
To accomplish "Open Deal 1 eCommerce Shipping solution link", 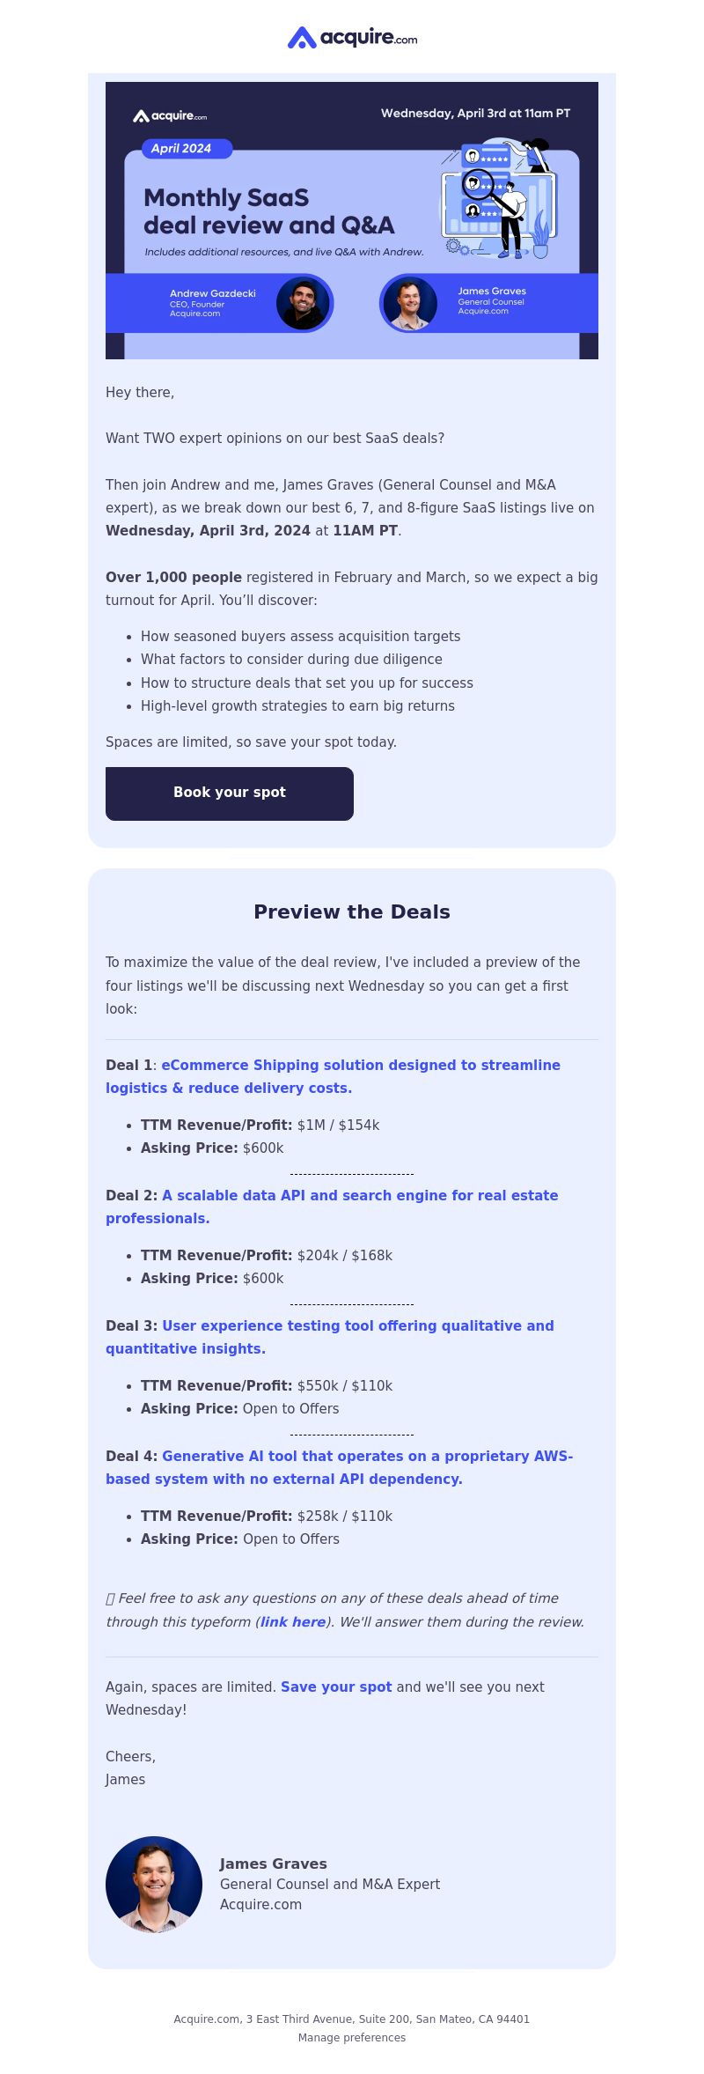I will coord(333,1076).
